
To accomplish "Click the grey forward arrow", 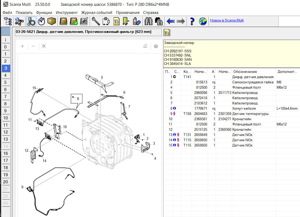I will pyautogui.click(x=181, y=21).
